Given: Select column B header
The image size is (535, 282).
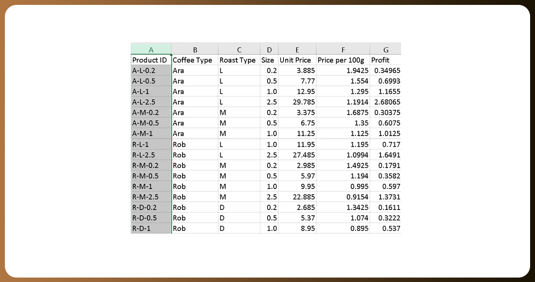Looking at the screenshot, I should [x=195, y=49].
